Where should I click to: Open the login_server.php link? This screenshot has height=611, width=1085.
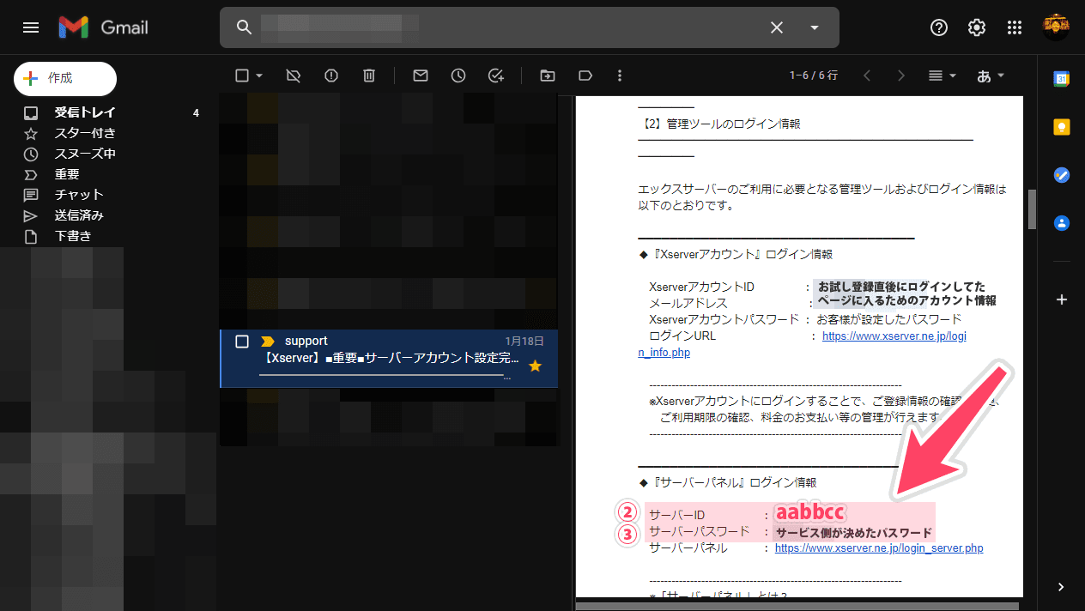pos(879,547)
